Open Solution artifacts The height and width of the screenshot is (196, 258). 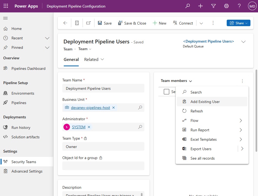point(26,137)
